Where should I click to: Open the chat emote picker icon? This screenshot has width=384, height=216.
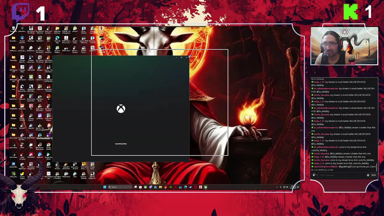(x=368, y=175)
